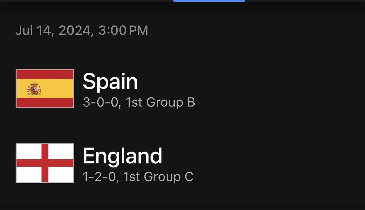Click the "3:00 PM" kickoff time
This screenshot has height=210, width=365.
[x=123, y=30]
